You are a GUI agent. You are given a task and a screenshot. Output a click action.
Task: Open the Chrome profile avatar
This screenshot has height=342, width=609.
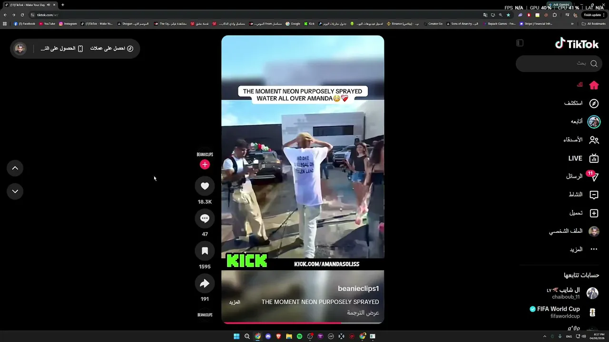(x=575, y=15)
